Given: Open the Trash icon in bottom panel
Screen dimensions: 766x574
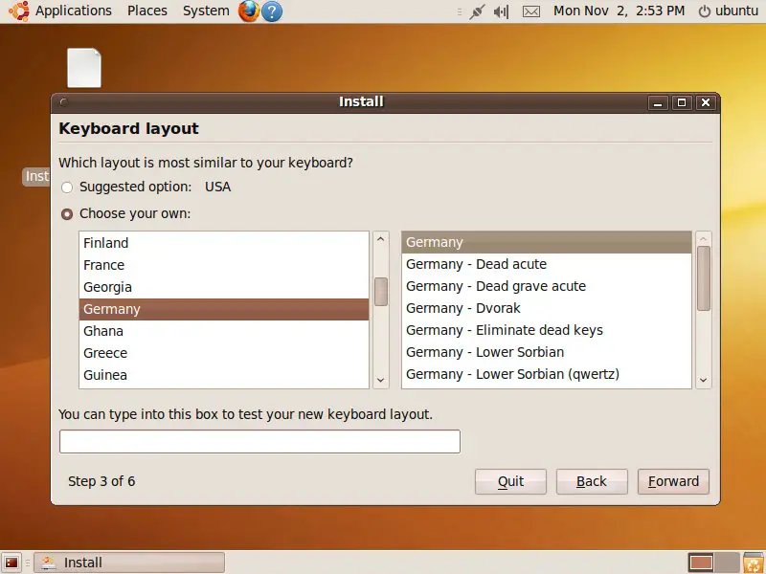Looking at the screenshot, I should click(754, 563).
